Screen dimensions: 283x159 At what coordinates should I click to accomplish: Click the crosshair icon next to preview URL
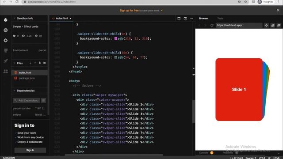point(266,26)
